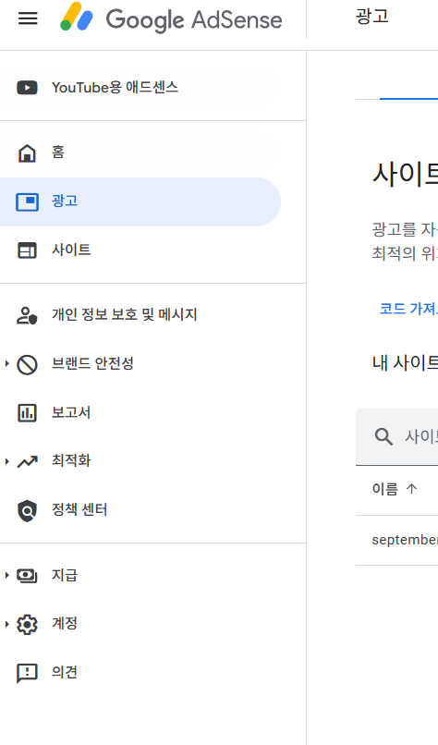Open the hamburger main menu
The width and height of the screenshot is (438, 745).
pyautogui.click(x=28, y=18)
